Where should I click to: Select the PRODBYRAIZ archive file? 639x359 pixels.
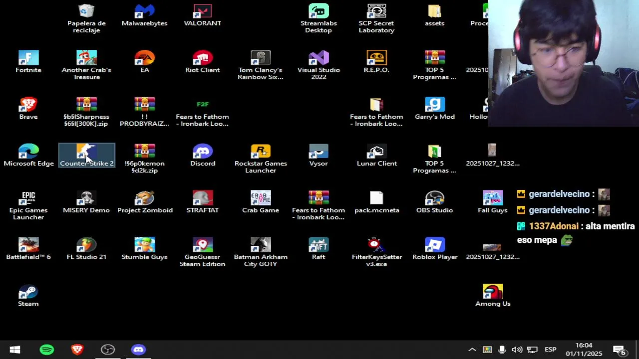[x=144, y=112]
